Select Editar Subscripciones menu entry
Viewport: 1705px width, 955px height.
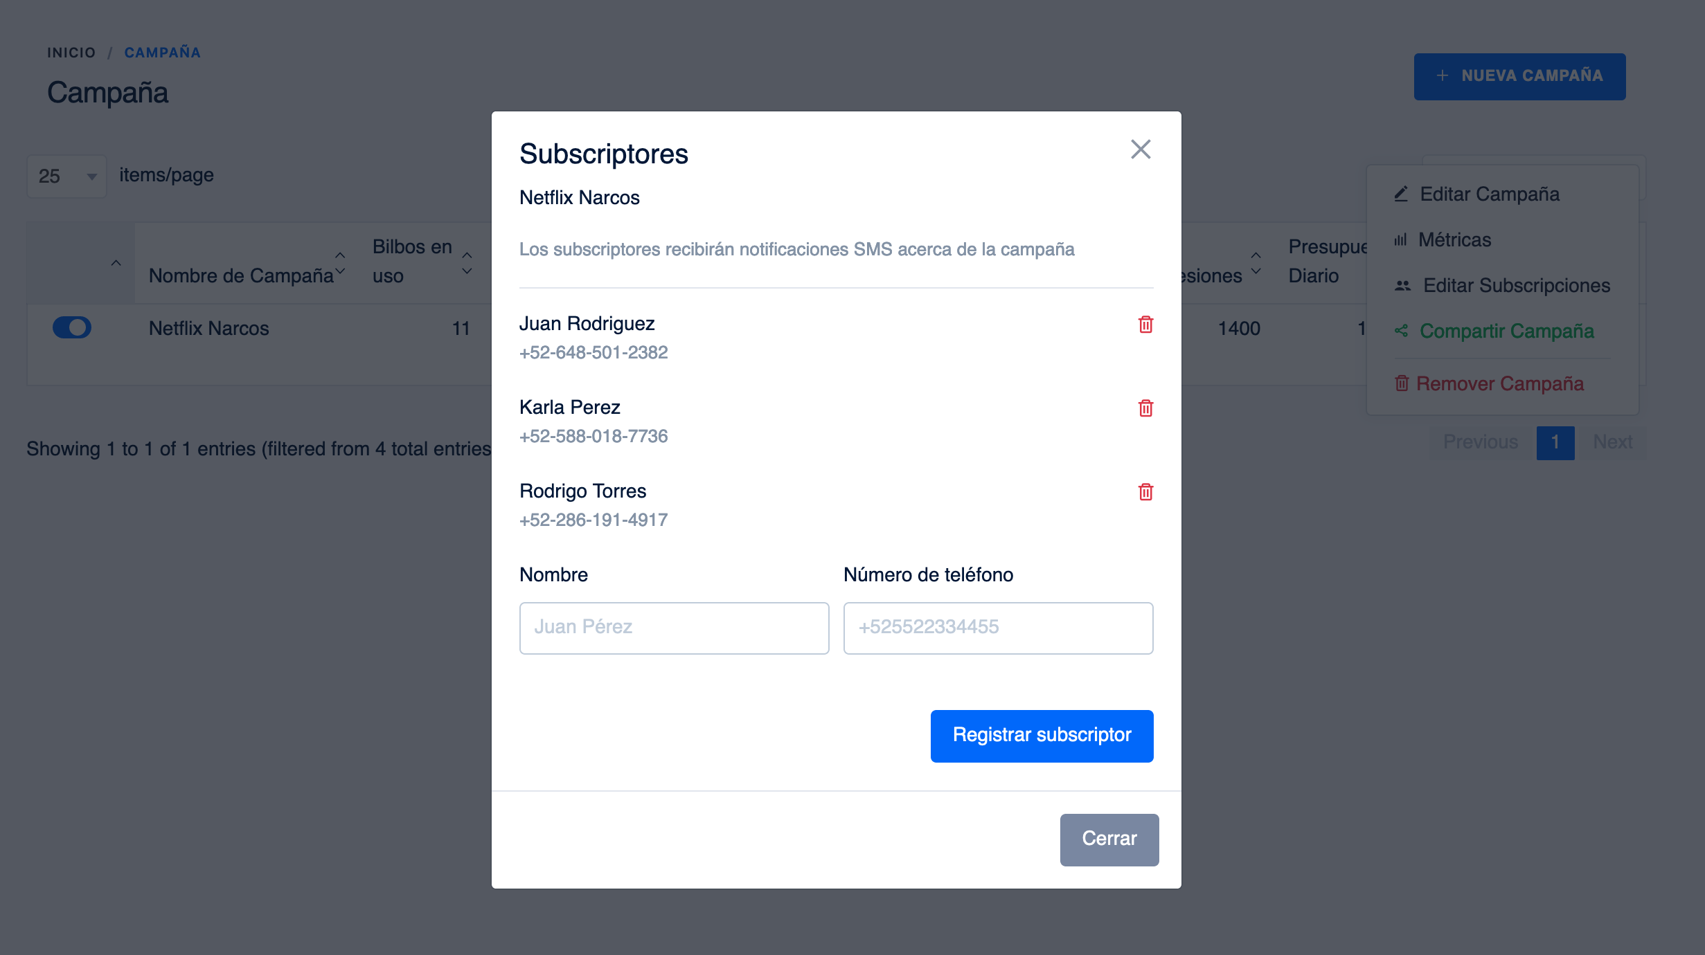[1516, 286]
